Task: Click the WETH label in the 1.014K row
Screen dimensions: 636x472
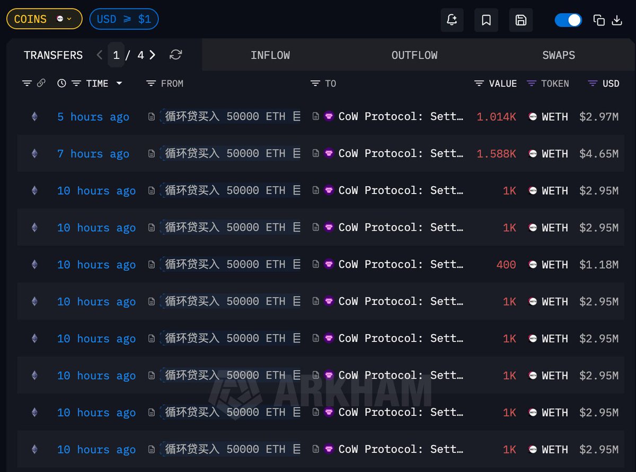Action: coord(555,117)
